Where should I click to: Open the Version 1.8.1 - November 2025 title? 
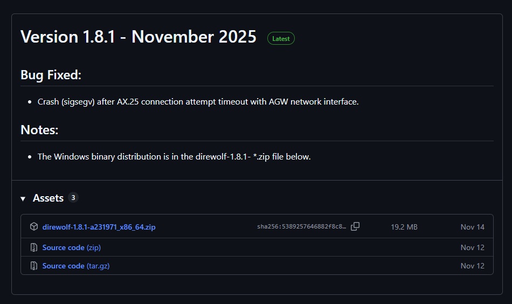(139, 37)
